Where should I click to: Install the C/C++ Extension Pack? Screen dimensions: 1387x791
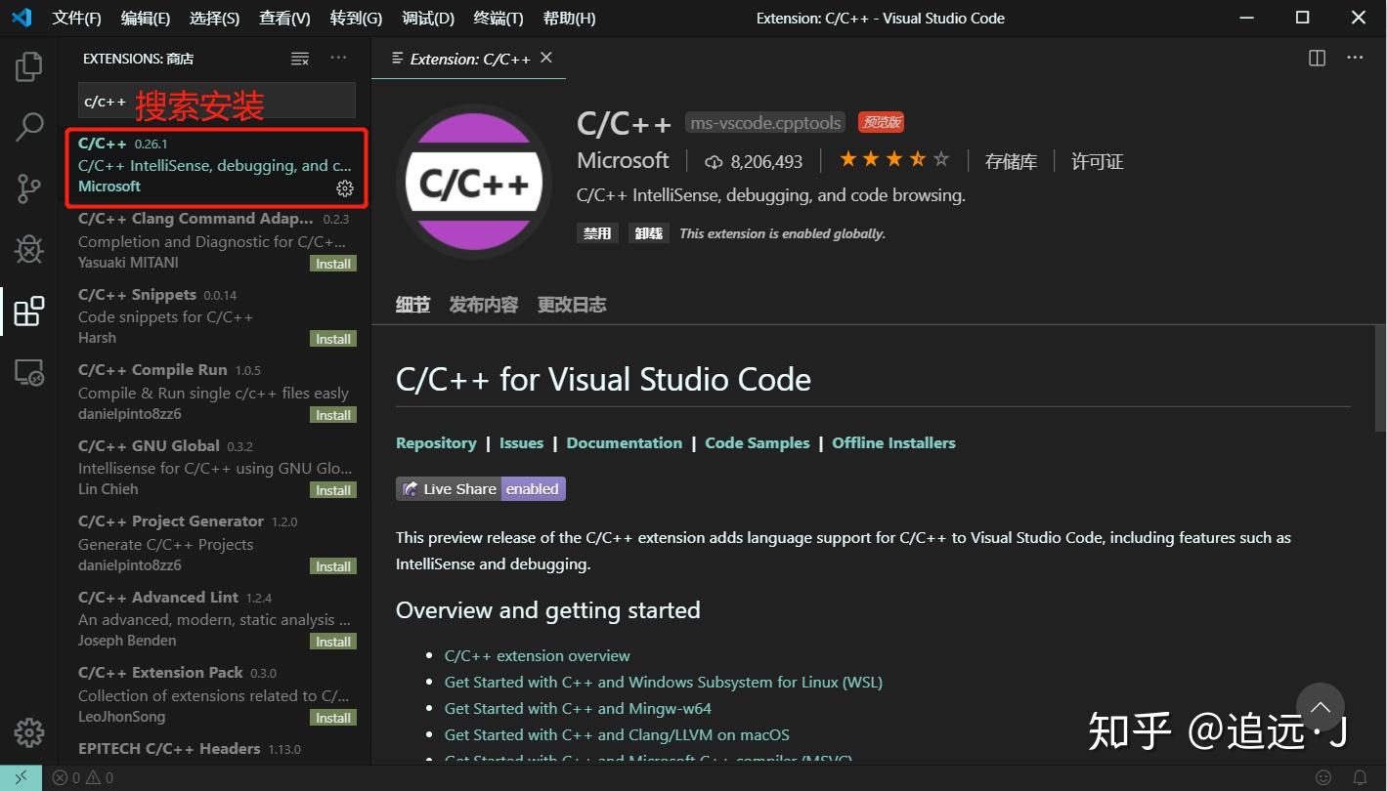(333, 718)
